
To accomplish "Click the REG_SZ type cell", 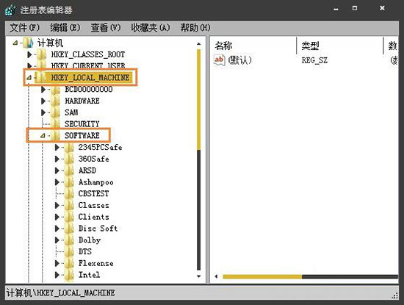I will (314, 60).
